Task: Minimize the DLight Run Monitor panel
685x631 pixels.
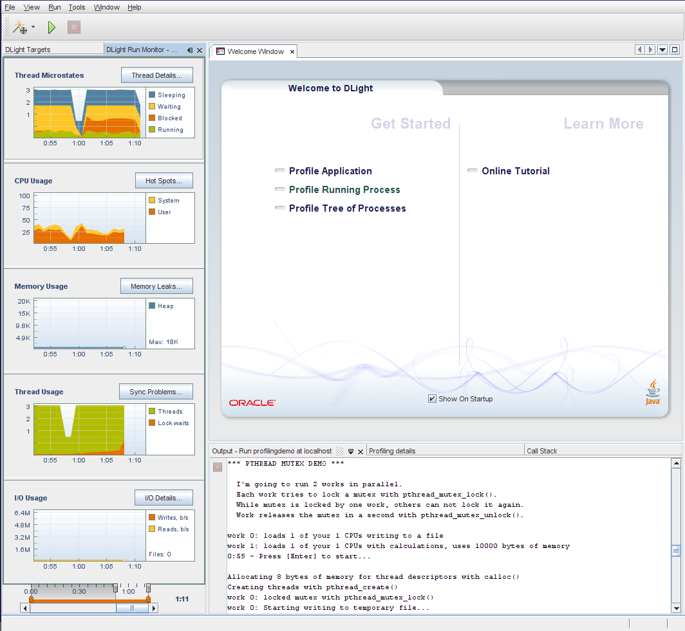Action: click(190, 50)
